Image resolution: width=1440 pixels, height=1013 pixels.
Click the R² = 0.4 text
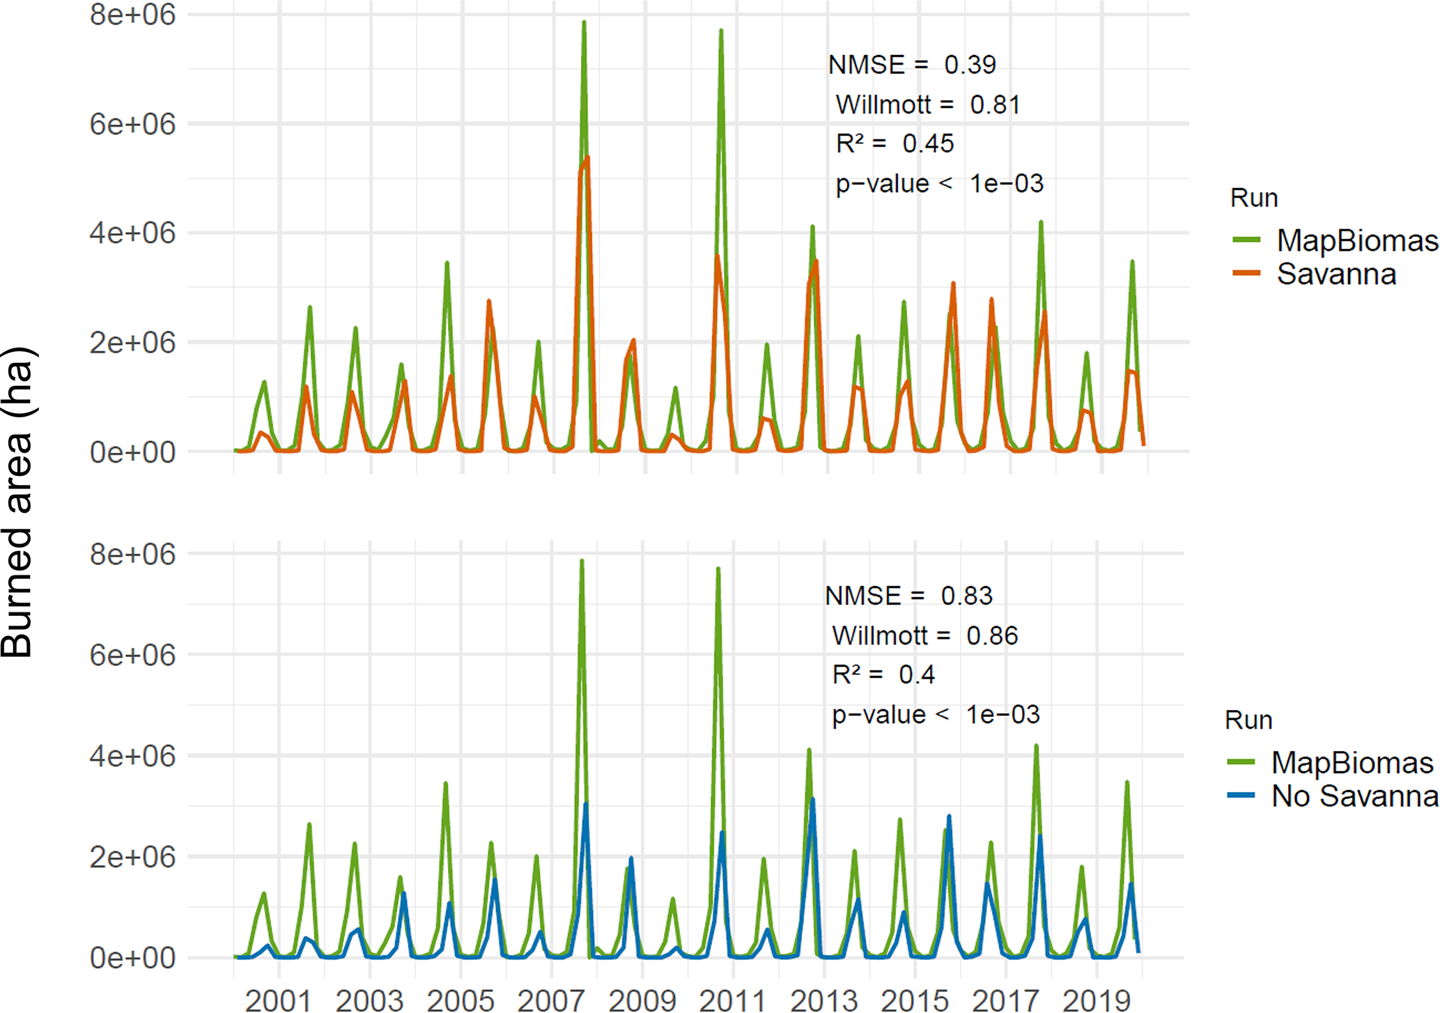[x=883, y=674]
